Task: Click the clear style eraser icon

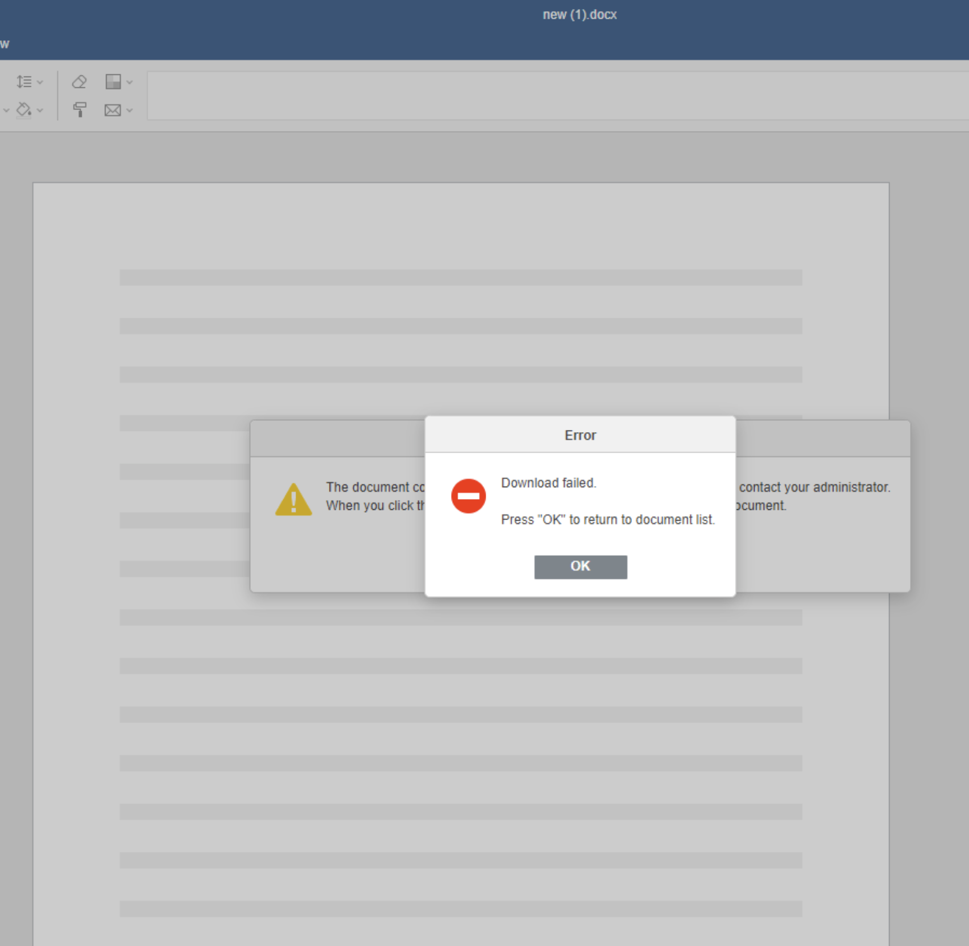Action: (x=79, y=82)
